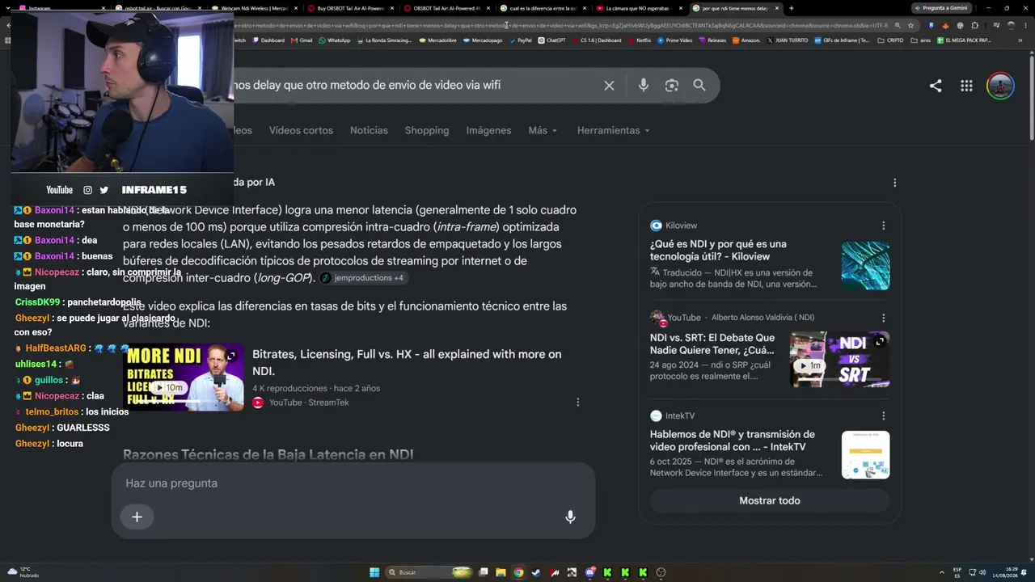Open the IntekTV card thumbnail image
Image resolution: width=1035 pixels, height=582 pixels.
(x=865, y=455)
